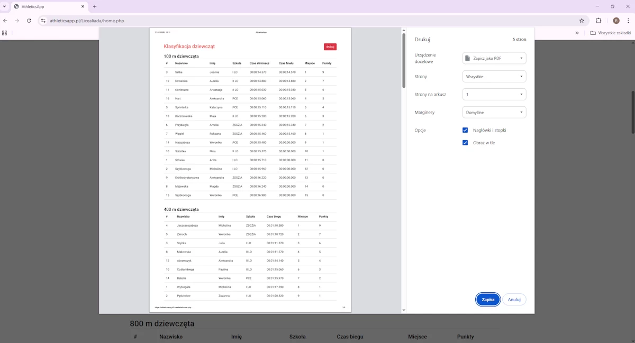Expand the Strony na arkusz dropdown

tap(494, 95)
